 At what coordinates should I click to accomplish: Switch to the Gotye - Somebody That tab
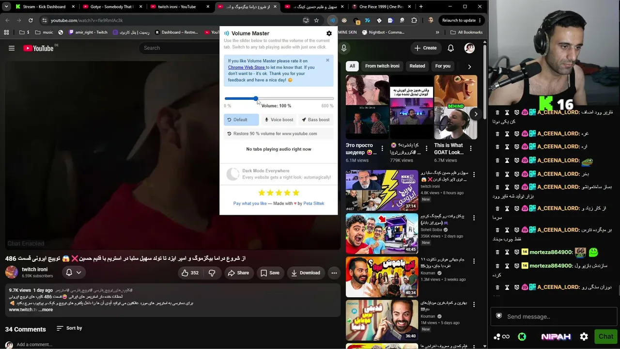pyautogui.click(x=111, y=7)
